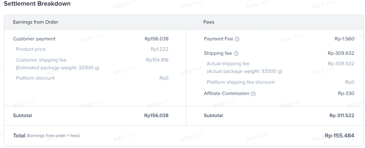Click the Settlement Breakdown heading

pyautogui.click(x=37, y=4)
